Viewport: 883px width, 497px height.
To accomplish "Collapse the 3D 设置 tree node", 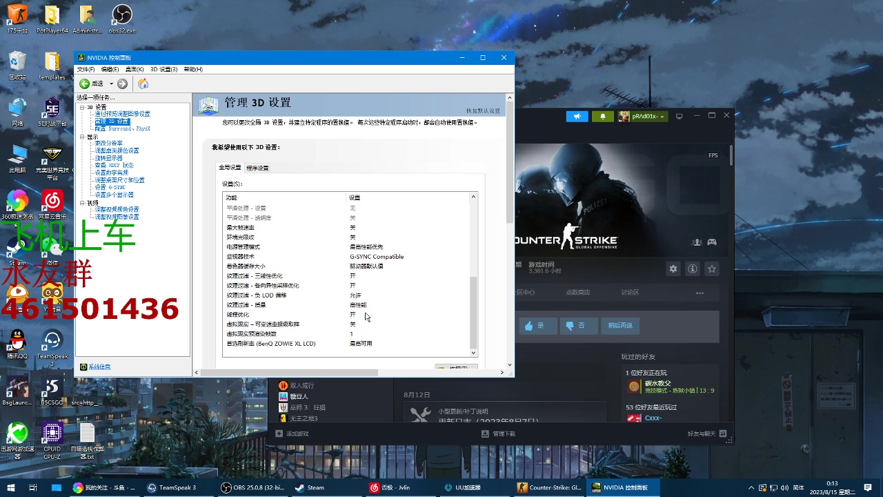I will pos(82,107).
